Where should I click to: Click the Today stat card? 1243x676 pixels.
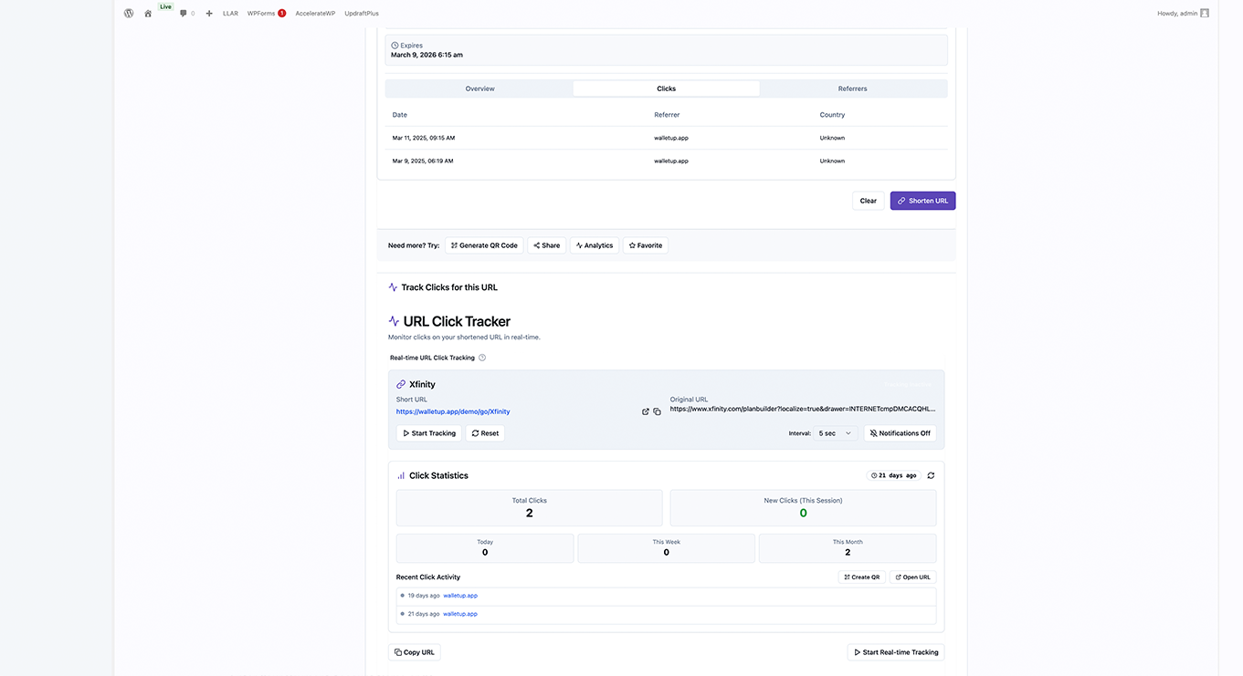485,548
